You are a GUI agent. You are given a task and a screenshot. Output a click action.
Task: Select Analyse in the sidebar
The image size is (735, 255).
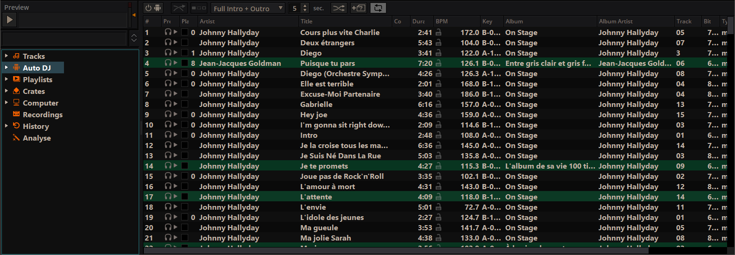(36, 138)
